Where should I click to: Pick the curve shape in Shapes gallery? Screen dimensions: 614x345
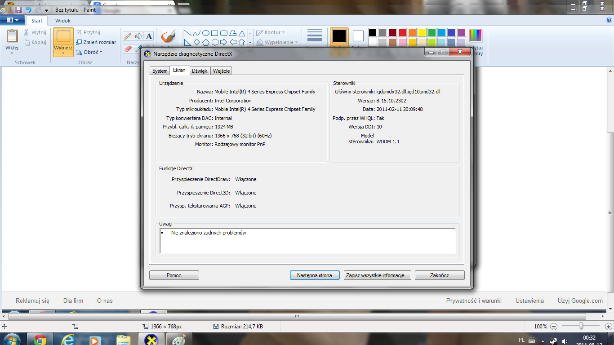pos(196,33)
